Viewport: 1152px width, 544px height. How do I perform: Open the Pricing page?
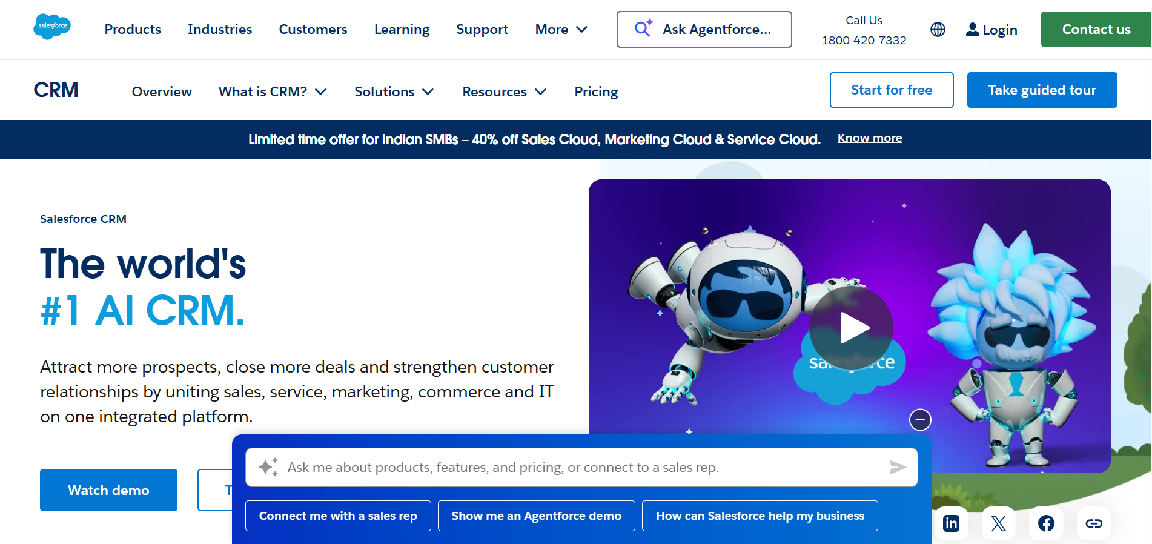click(596, 91)
